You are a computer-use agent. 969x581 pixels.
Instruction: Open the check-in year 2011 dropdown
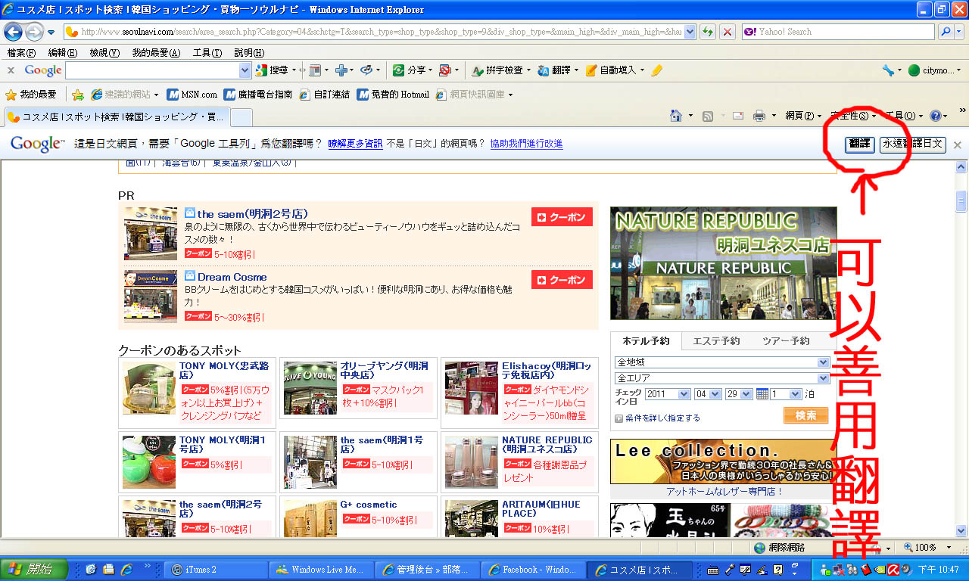(668, 394)
